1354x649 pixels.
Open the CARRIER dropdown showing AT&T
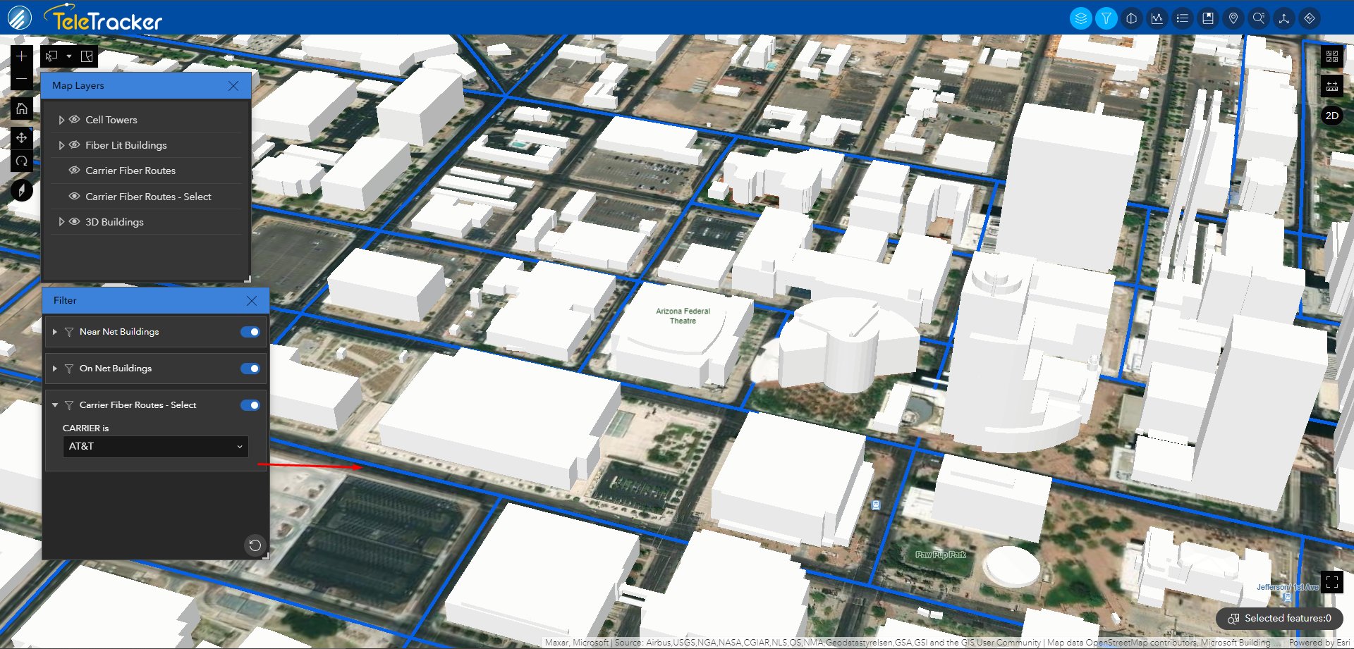pyautogui.click(x=155, y=447)
